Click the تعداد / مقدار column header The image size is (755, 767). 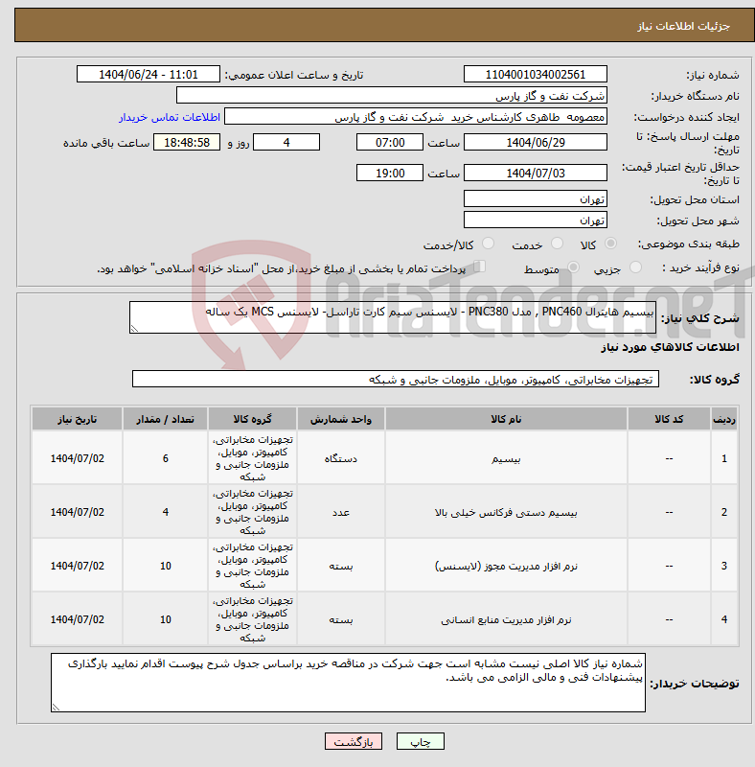tap(166, 419)
